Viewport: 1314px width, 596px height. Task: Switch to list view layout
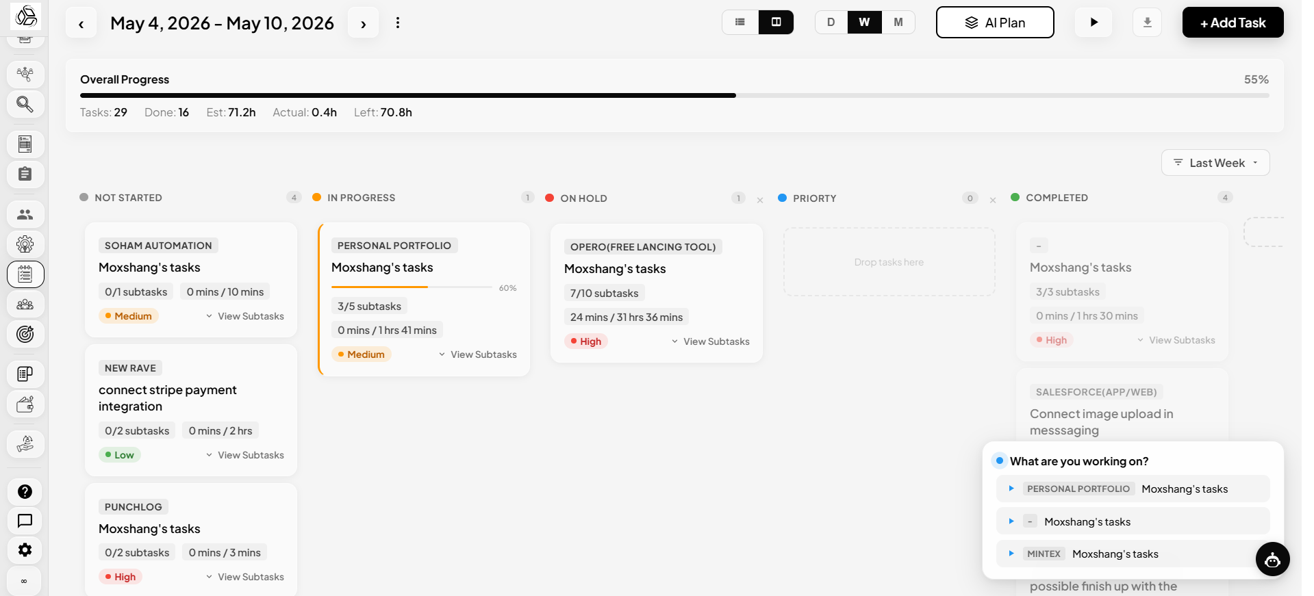(x=740, y=22)
